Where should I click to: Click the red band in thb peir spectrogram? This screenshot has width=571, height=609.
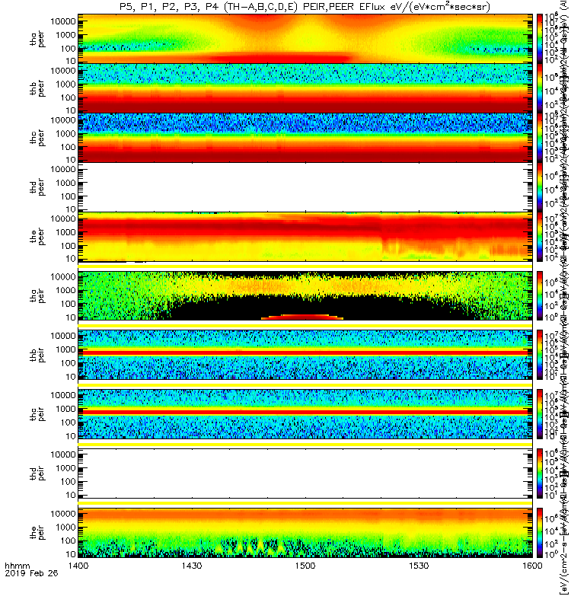tap(305, 352)
